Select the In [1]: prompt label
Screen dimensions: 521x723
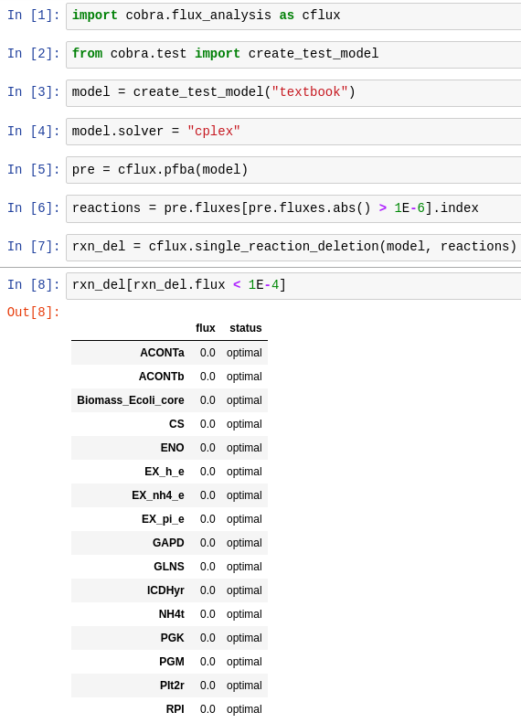pos(33,16)
